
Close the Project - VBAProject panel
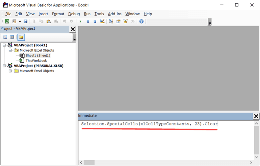pos(73,29)
